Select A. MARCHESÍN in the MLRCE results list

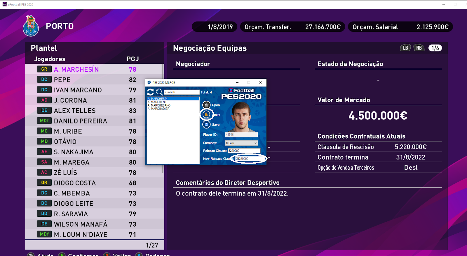point(173,99)
